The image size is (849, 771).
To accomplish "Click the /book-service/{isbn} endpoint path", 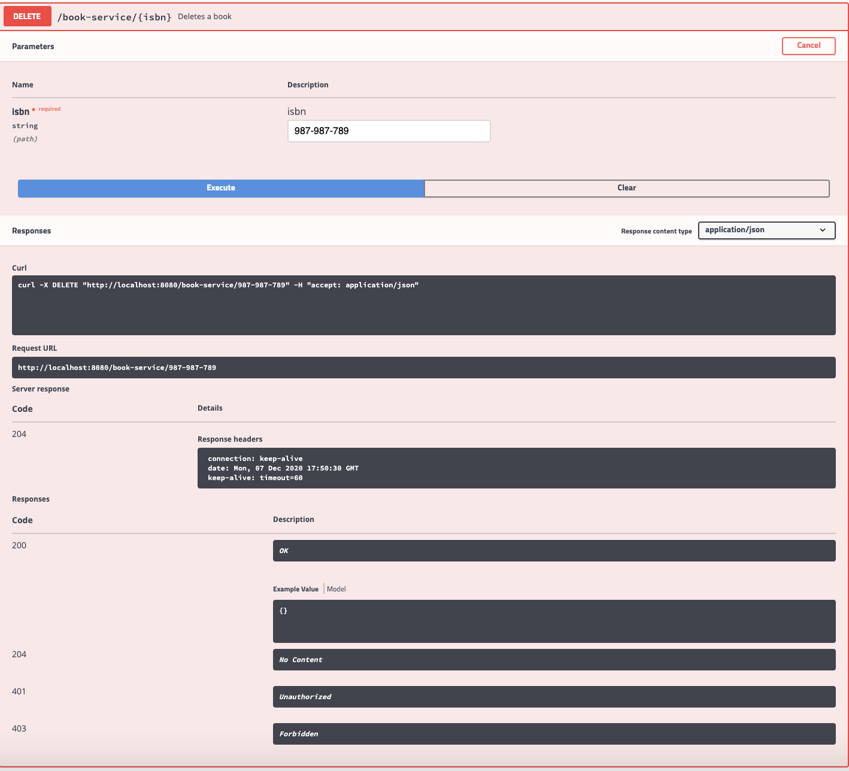I will click(114, 17).
